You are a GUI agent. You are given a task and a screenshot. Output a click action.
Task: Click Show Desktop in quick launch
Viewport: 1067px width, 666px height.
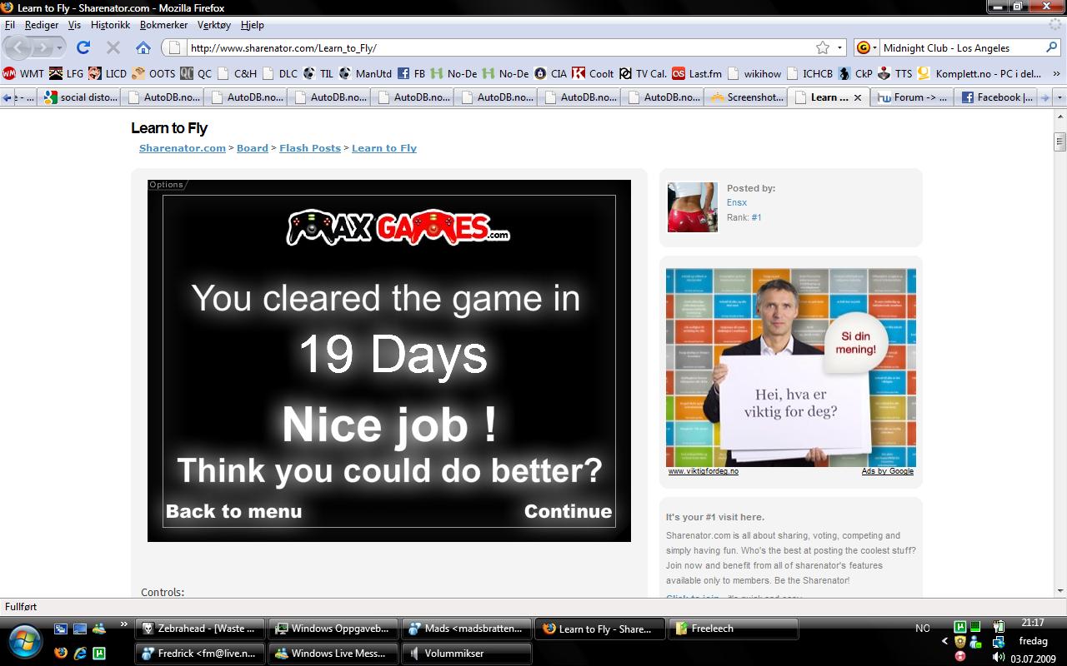80,629
